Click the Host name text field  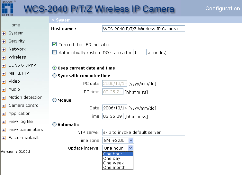(x=143, y=29)
